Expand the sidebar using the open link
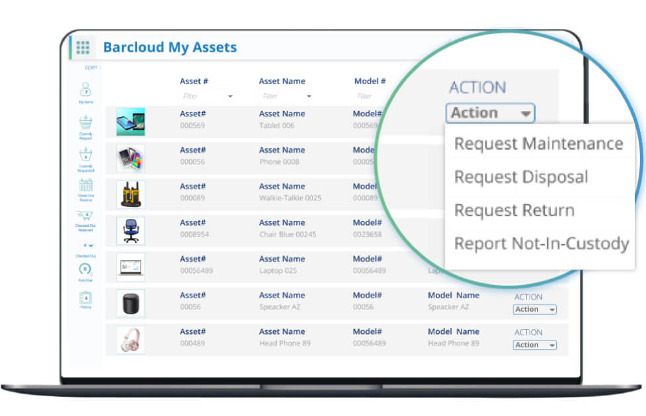 [x=93, y=67]
